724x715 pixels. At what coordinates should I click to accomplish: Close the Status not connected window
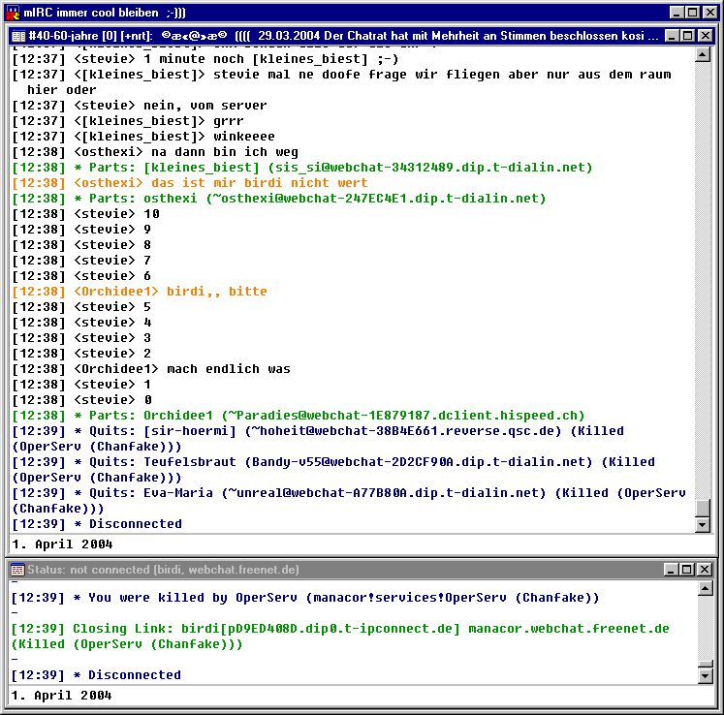tap(704, 570)
